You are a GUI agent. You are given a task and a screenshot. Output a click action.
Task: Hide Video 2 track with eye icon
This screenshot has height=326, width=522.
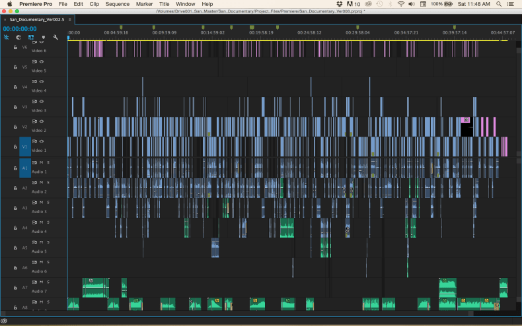[x=41, y=122]
